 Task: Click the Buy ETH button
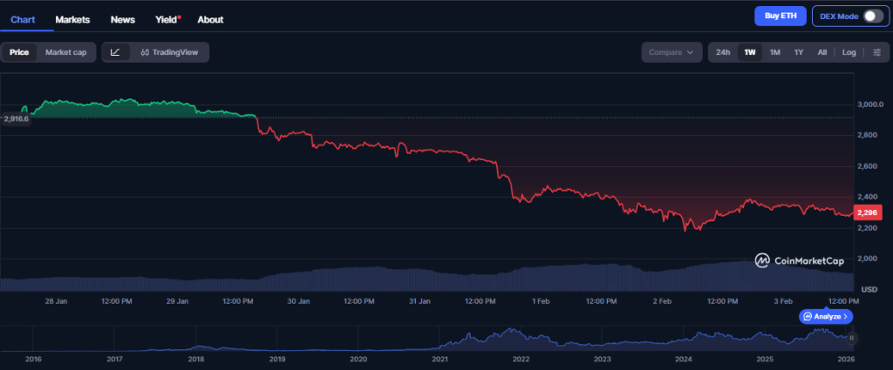(781, 16)
